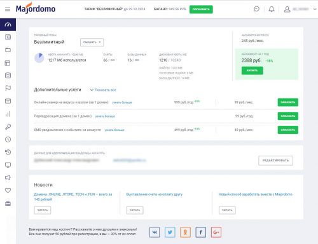Click Читать under the domains news
Screen dimensions: 318x244
[x=43, y=210]
